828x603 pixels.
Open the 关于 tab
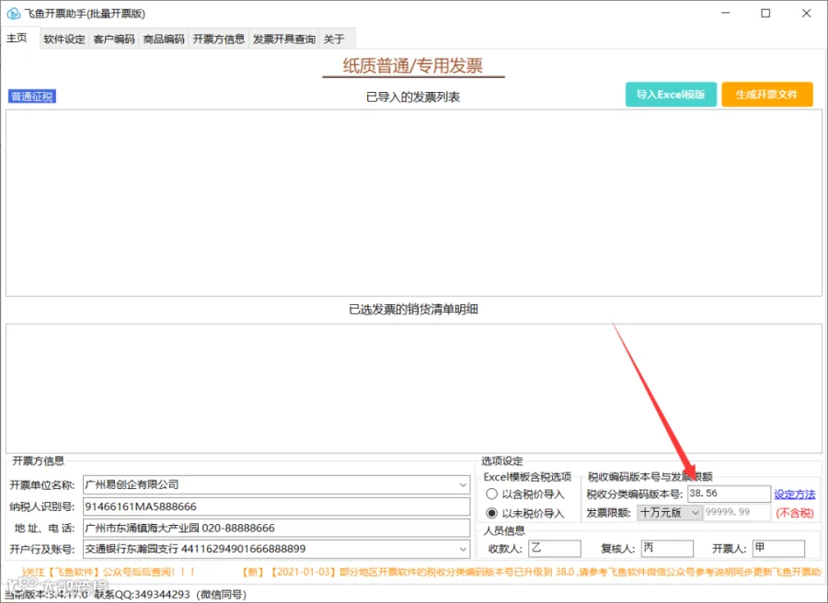pos(334,39)
